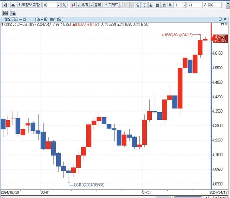Click the 4.5500 price axis label
230x198 pixels.
tap(217, 68)
